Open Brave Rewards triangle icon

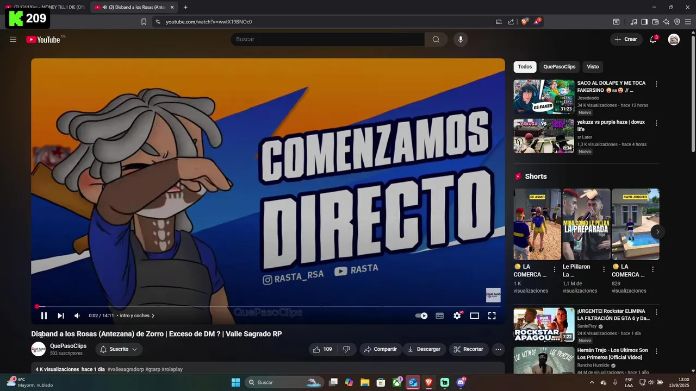click(537, 22)
